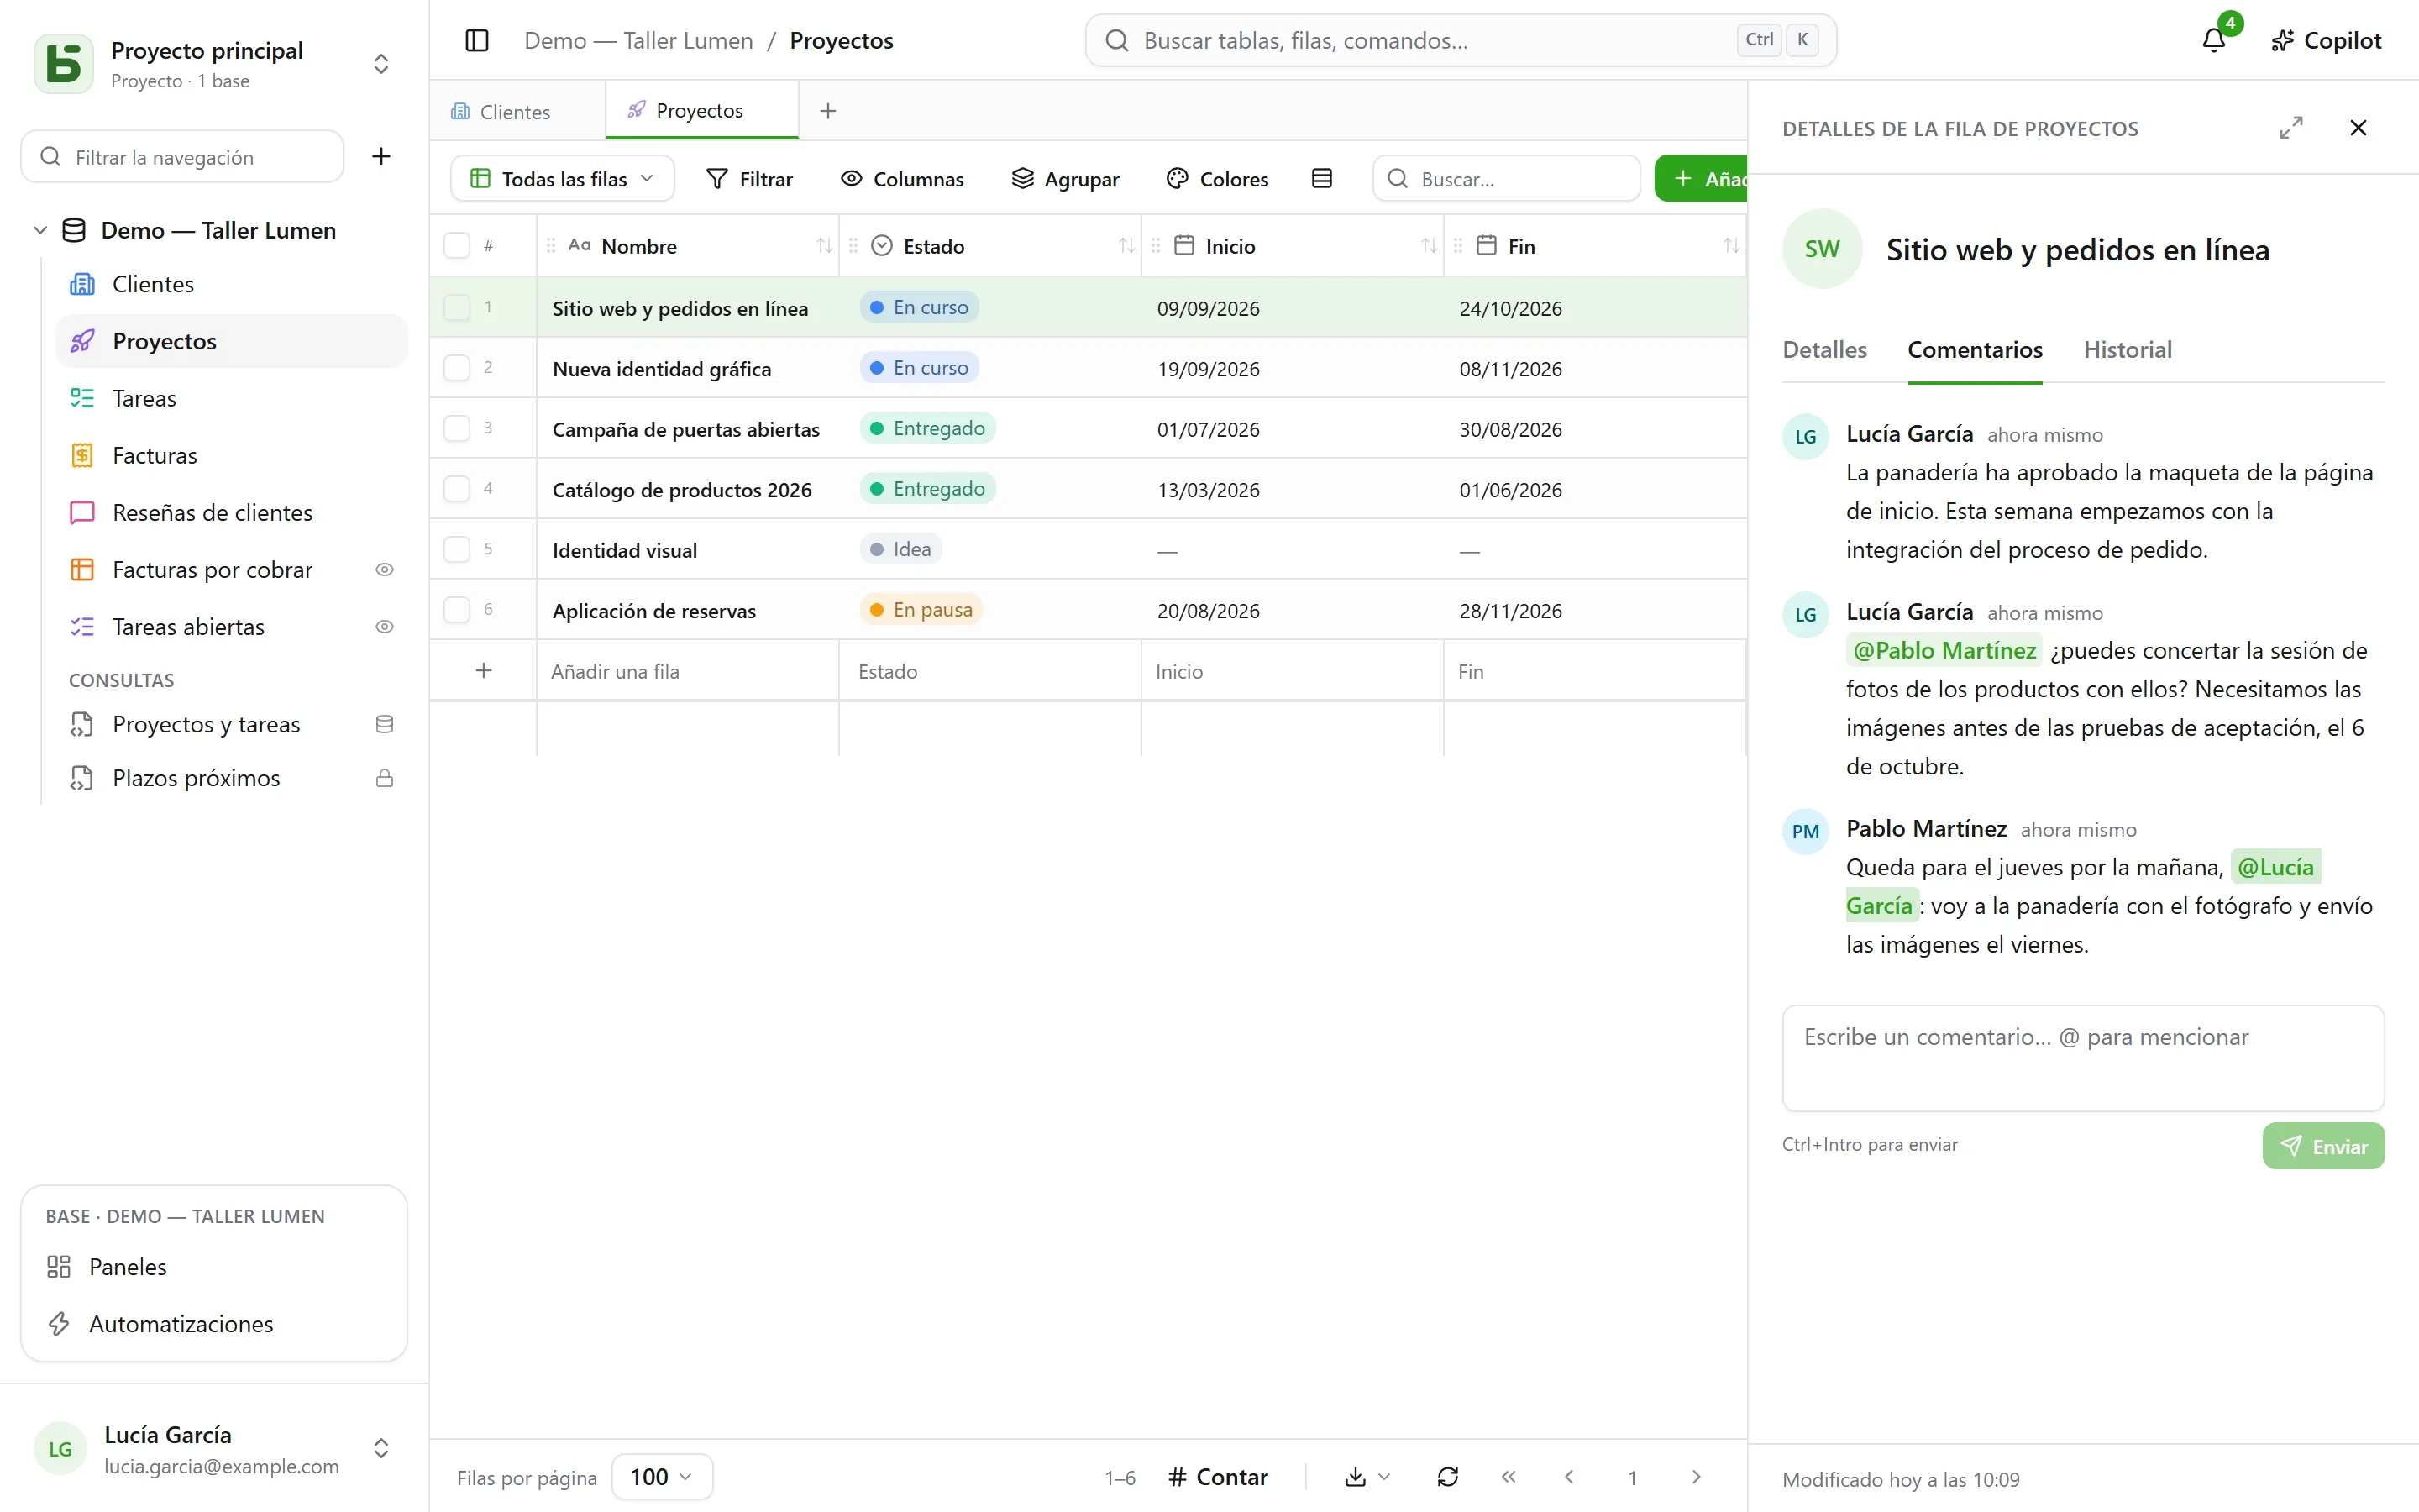Go to the first page of rows
2419x1512 pixels.
1509,1477
